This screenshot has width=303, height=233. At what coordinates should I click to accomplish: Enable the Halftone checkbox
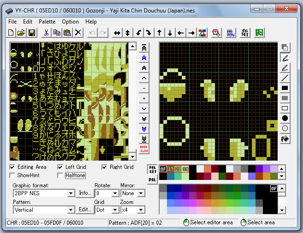pos(60,175)
